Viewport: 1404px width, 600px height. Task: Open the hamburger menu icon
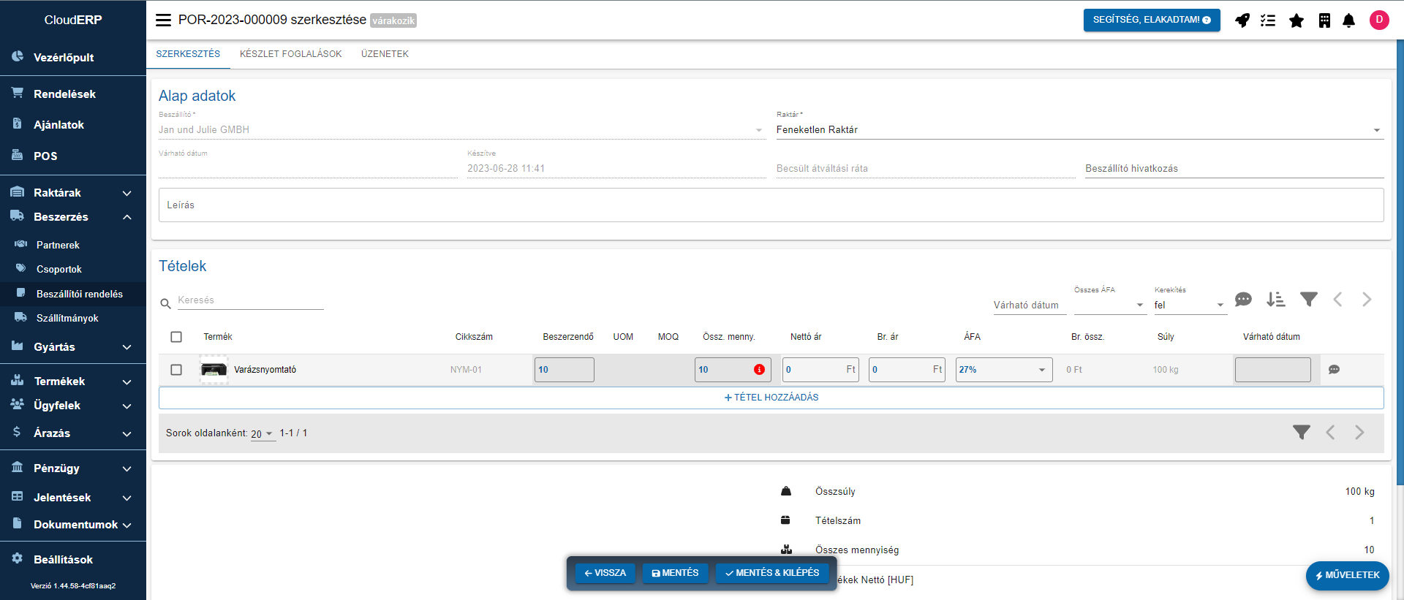163,20
